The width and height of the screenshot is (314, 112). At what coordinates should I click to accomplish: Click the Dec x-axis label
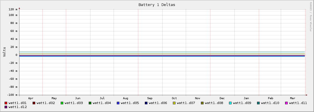222,98
